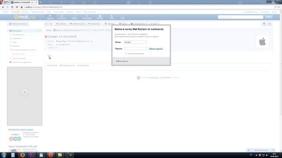The image size is (282, 158).
Task: Click Удалить in the toolbar
Action: click(x=109, y=24)
